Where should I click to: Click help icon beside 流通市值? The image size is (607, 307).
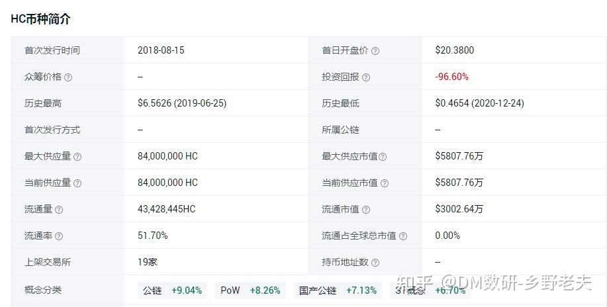tap(366, 210)
